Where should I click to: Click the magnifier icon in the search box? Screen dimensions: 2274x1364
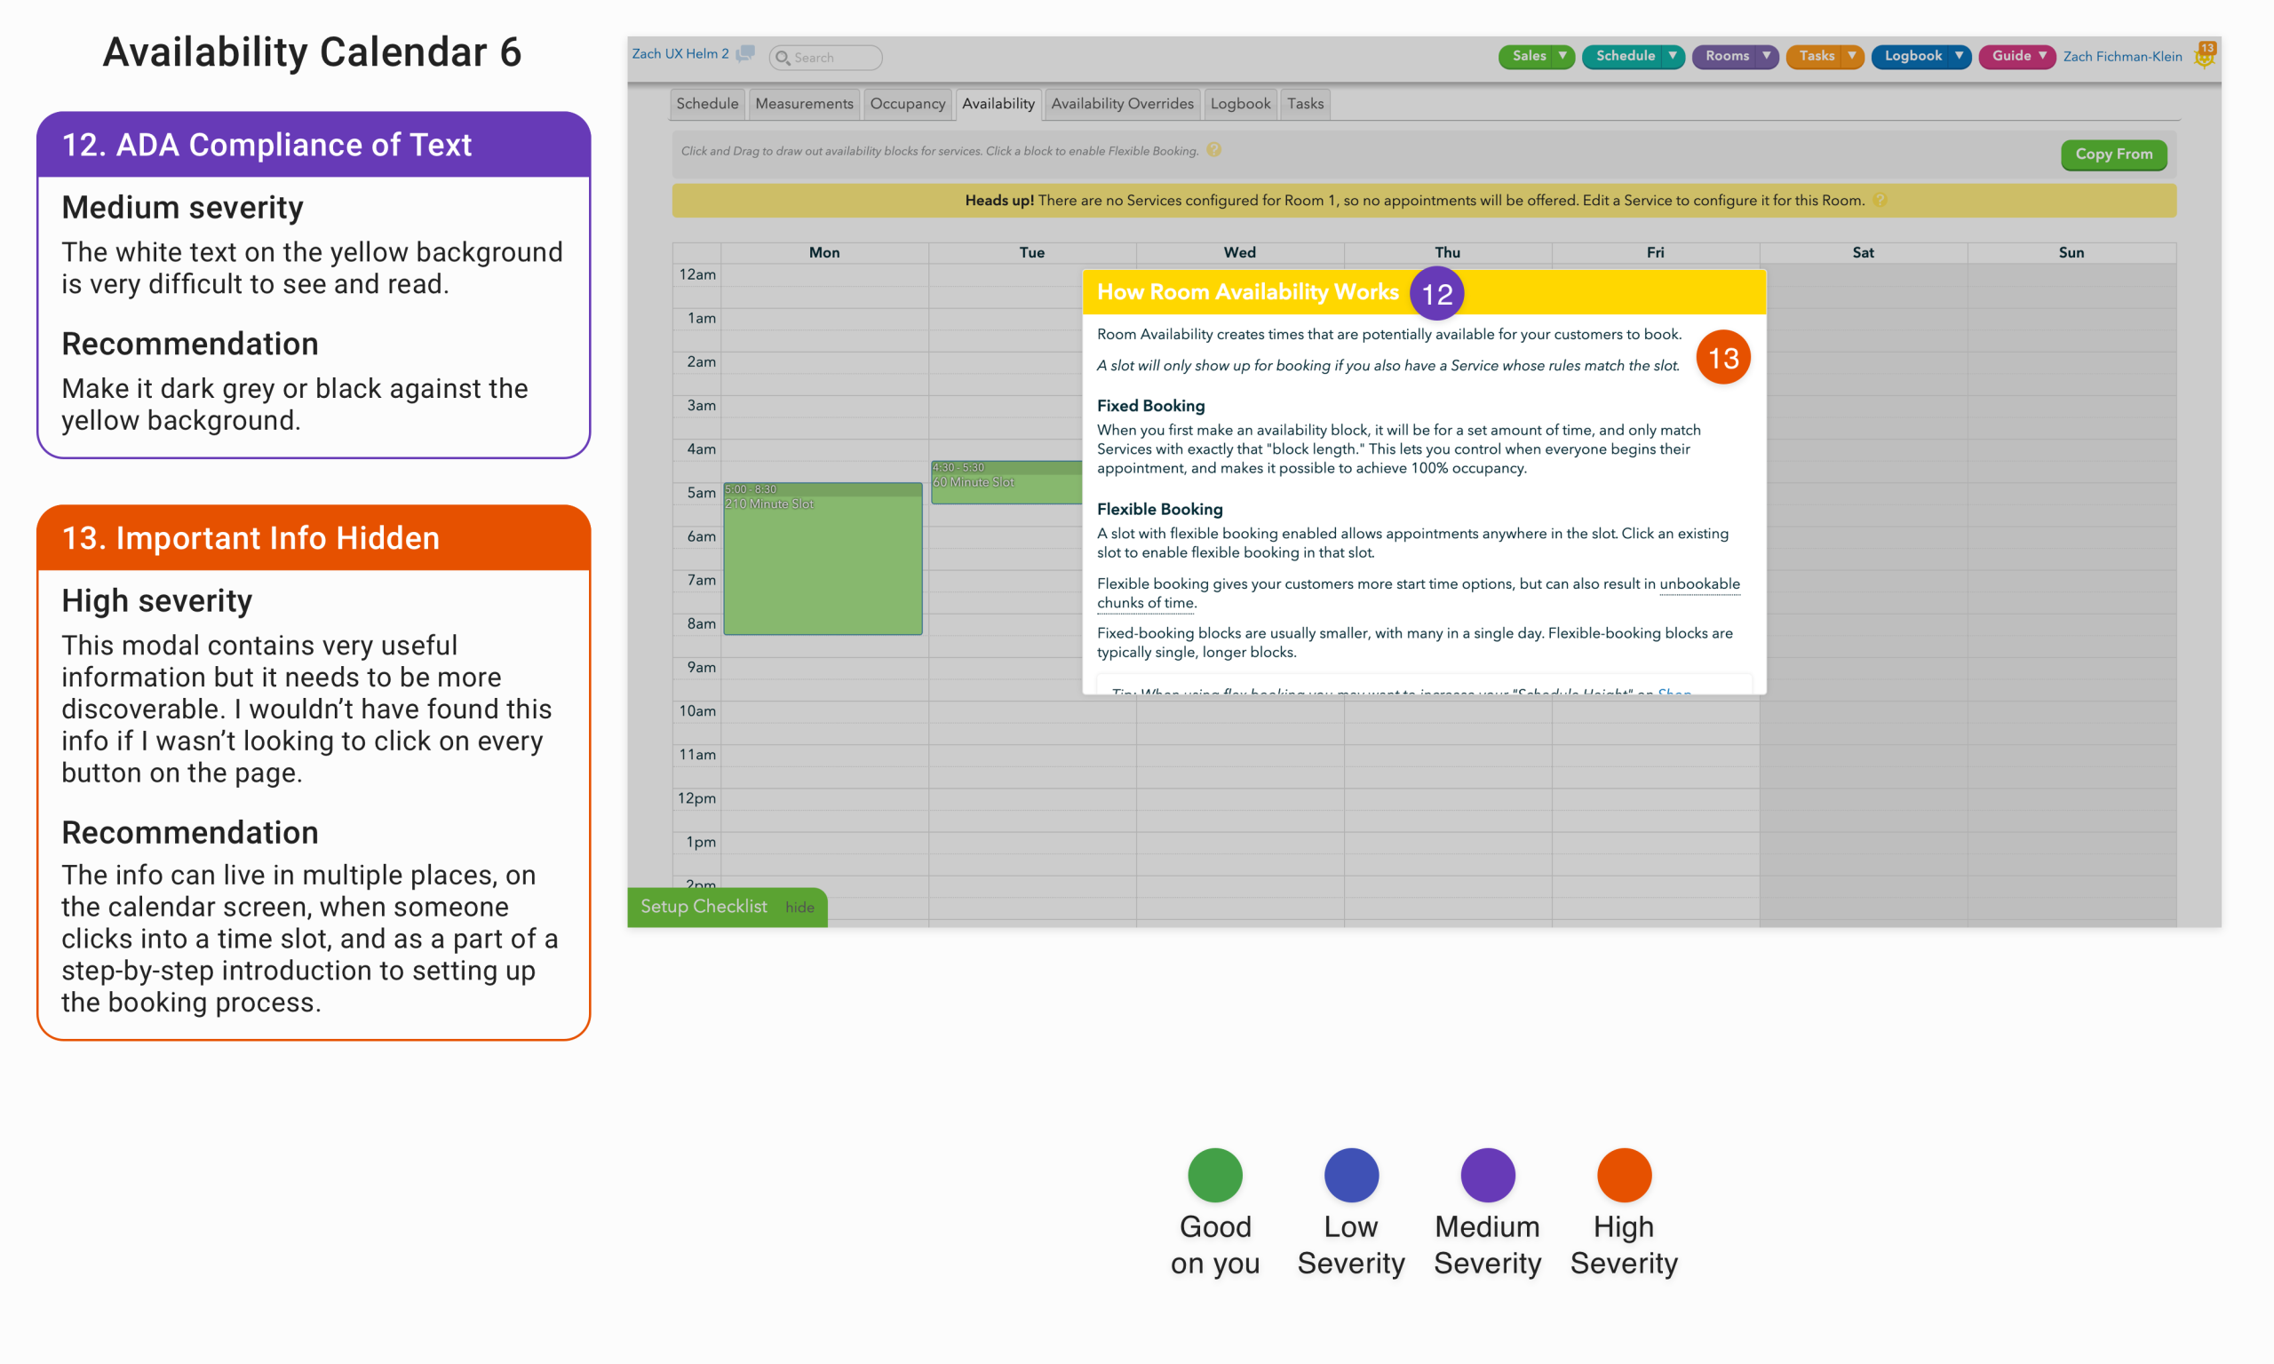(783, 57)
